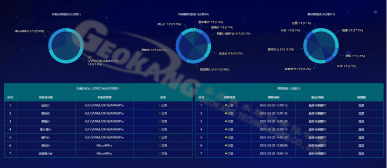
Task: Click 'Micro40Pro' type in collector row 6
Action: click(104, 145)
